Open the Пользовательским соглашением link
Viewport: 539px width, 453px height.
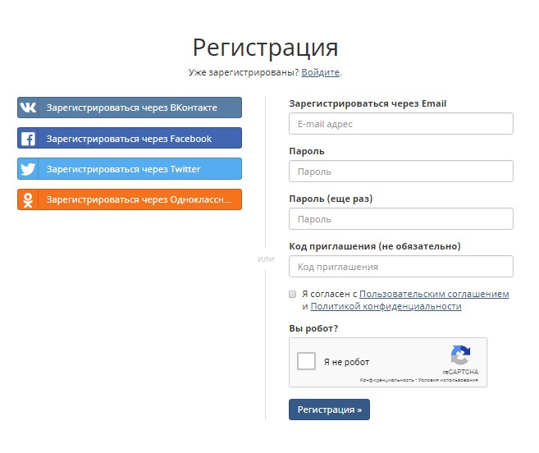pyautogui.click(x=434, y=294)
